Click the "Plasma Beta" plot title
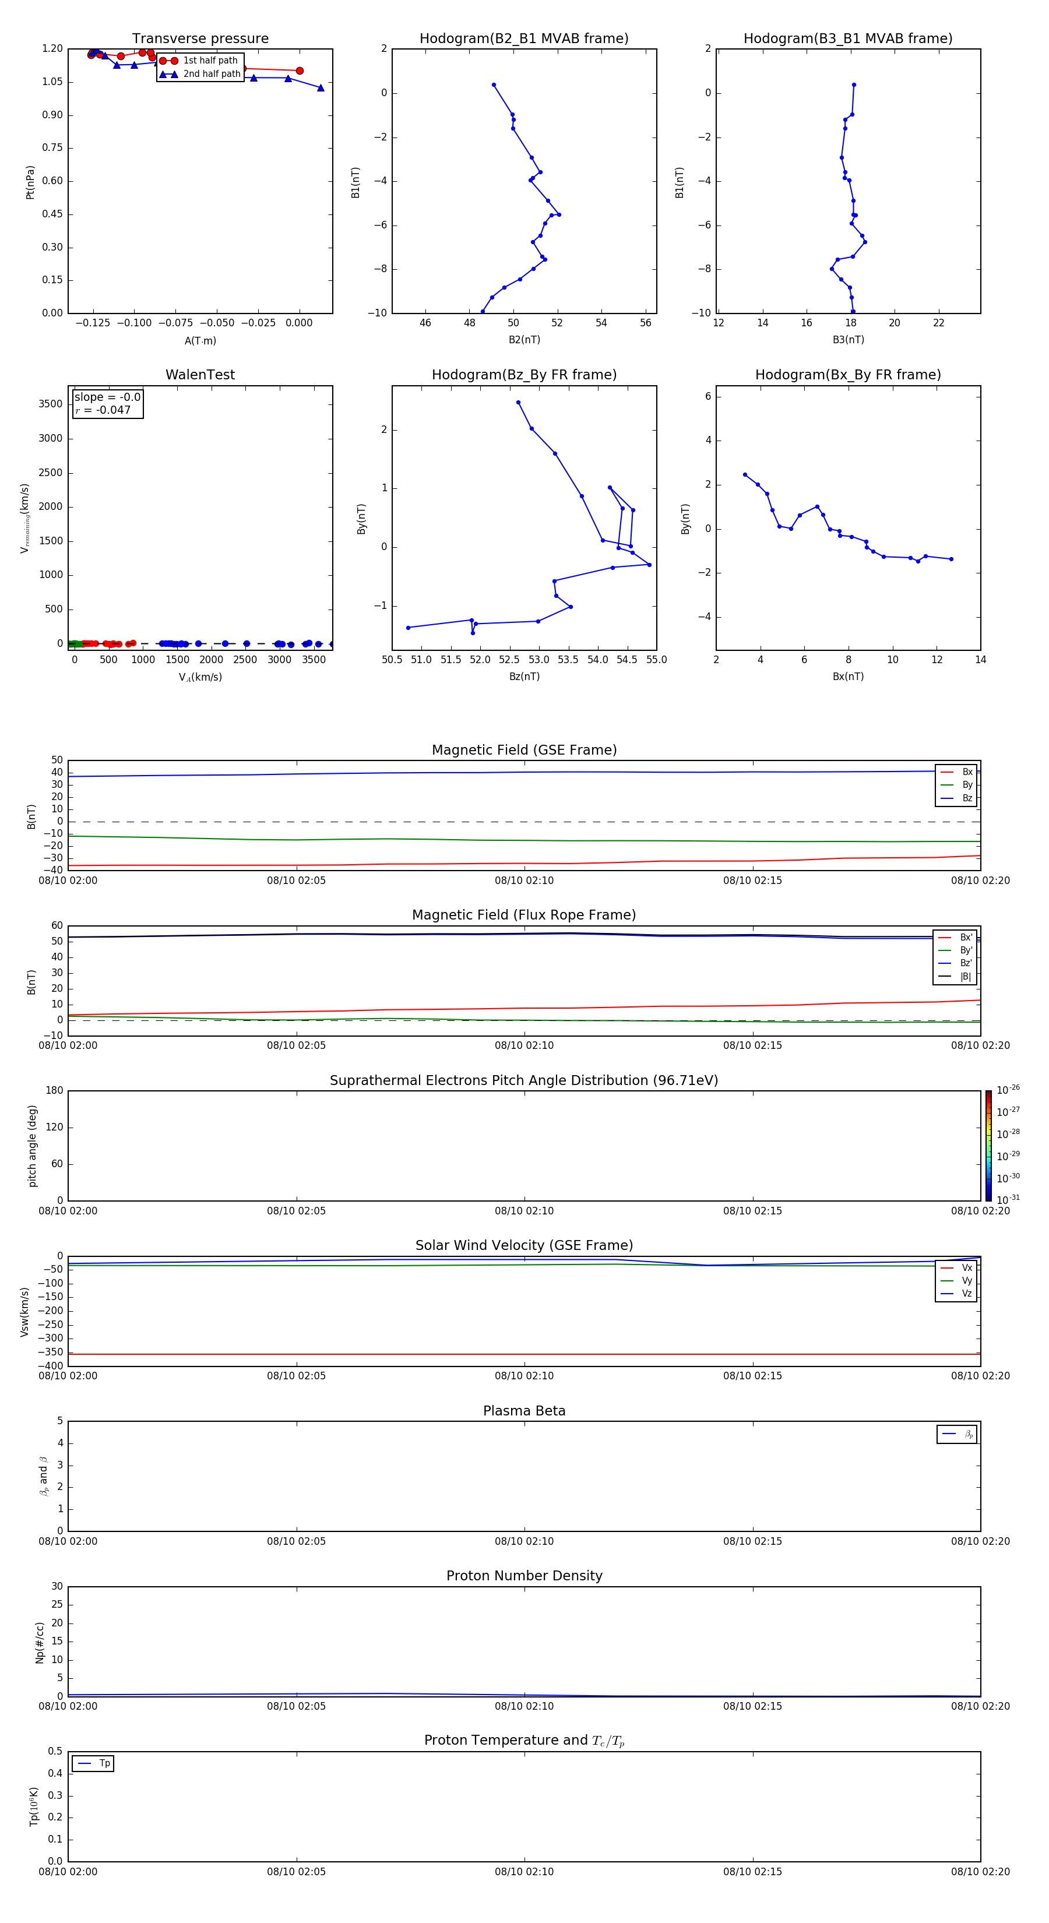This screenshot has height=1923, width=1049. point(524,1411)
